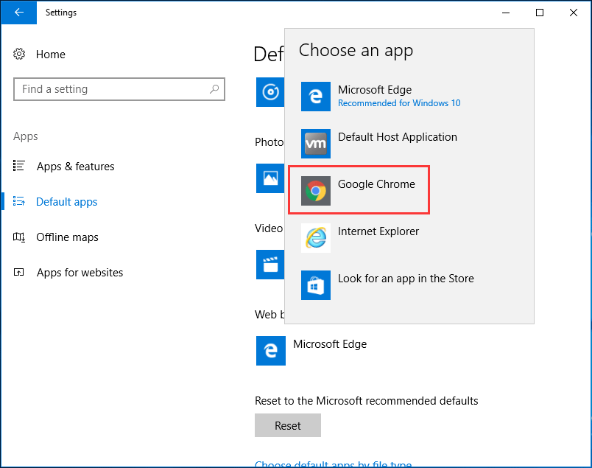
Task: Close the Settings window
Action: tap(573, 13)
